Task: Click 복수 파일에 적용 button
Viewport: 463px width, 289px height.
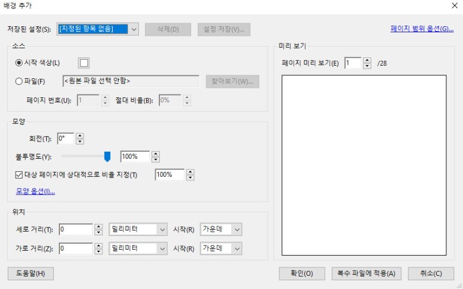Action: 366,273
